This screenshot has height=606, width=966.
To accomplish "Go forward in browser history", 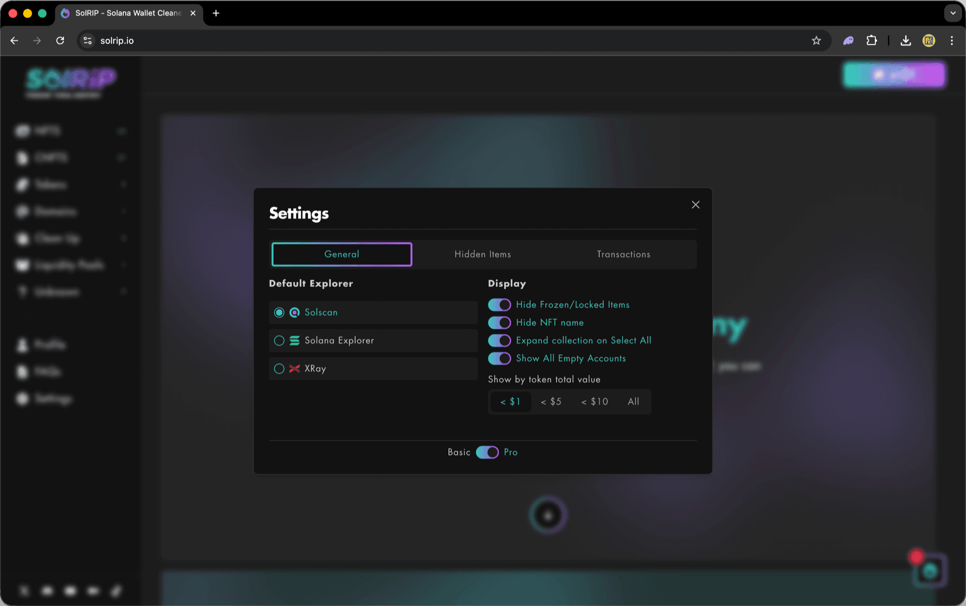I will [37, 41].
